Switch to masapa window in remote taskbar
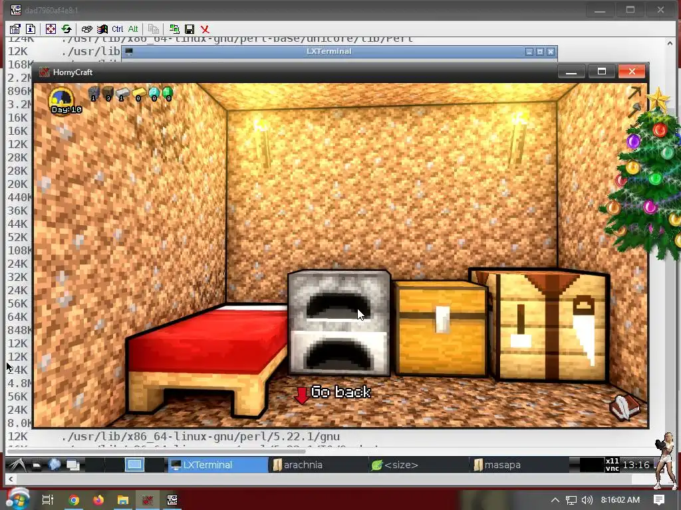Image resolution: width=681 pixels, height=510 pixels. [519, 465]
